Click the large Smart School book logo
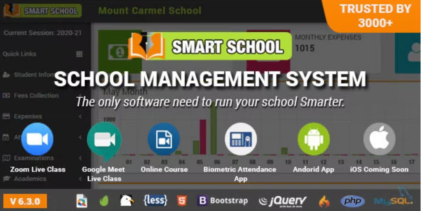 pos(147,46)
